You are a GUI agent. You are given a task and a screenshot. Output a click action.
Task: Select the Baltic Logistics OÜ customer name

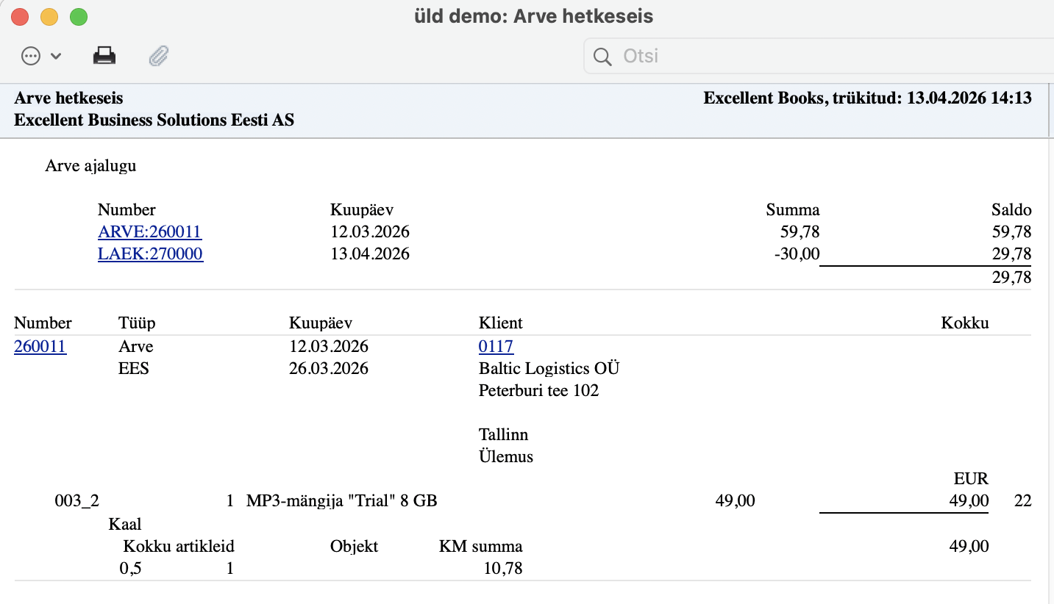point(549,368)
